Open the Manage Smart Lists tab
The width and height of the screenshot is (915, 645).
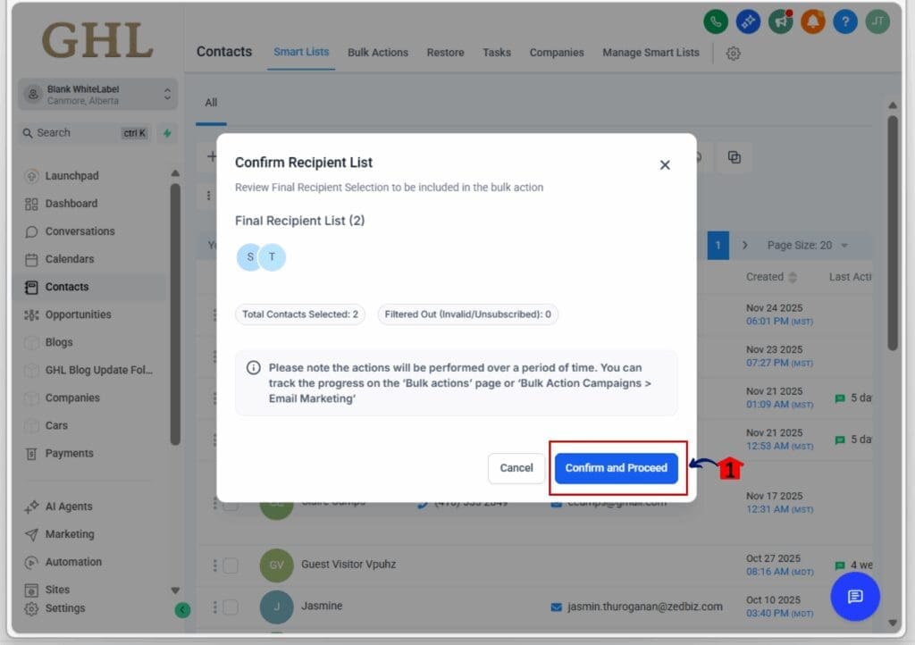(651, 53)
